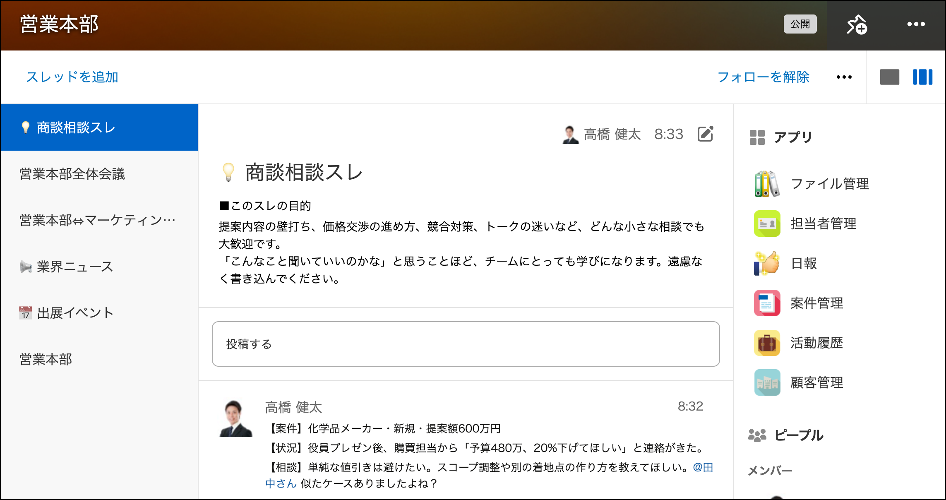This screenshot has width=946, height=500.
Task: Click the calendar icon beside 出展イベント
Action: 26,313
